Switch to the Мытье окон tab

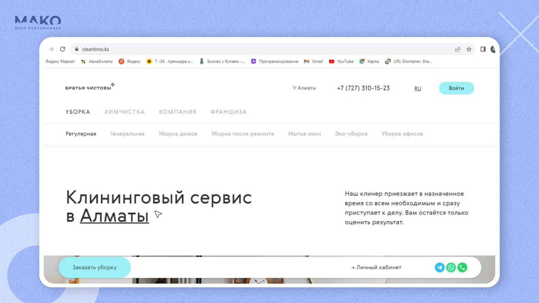[305, 134]
